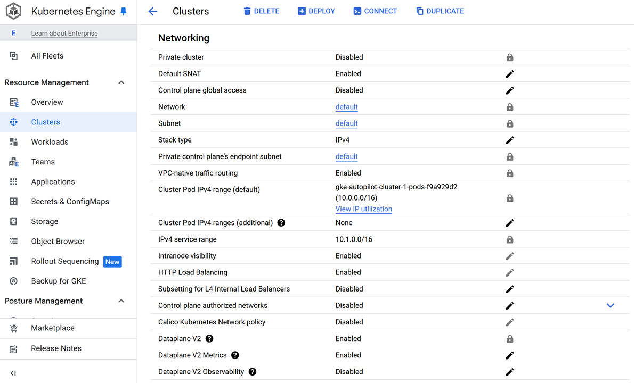
Task: Click the Networking section heading
Action: pyautogui.click(x=184, y=38)
